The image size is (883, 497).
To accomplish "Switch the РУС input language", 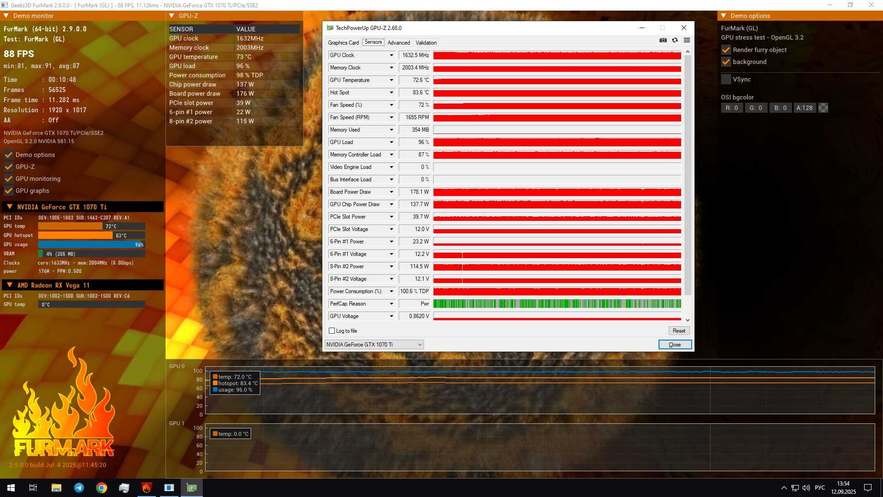I will point(820,488).
